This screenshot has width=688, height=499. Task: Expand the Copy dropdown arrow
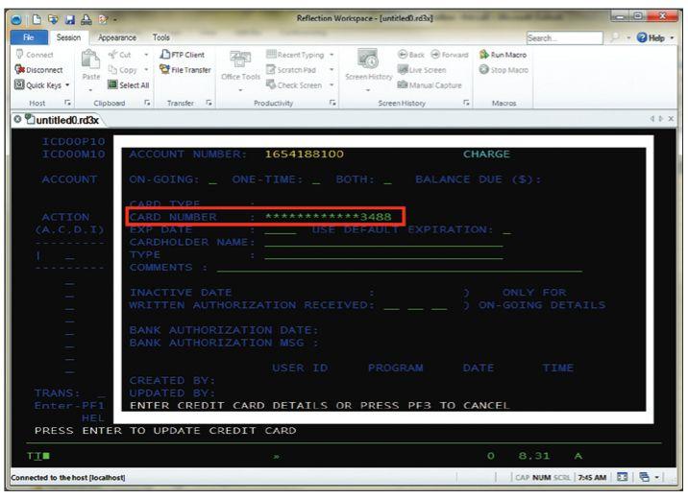point(146,70)
